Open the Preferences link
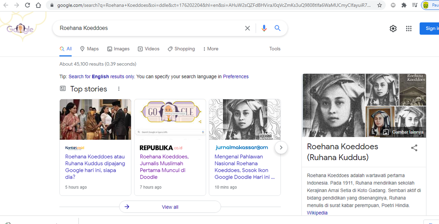 pos(236,77)
